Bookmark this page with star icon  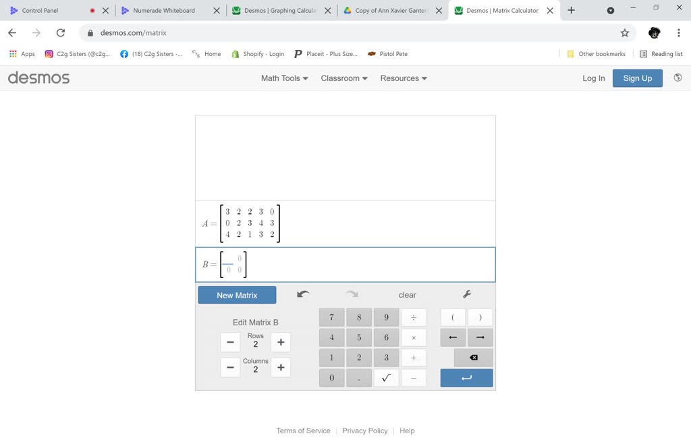624,32
